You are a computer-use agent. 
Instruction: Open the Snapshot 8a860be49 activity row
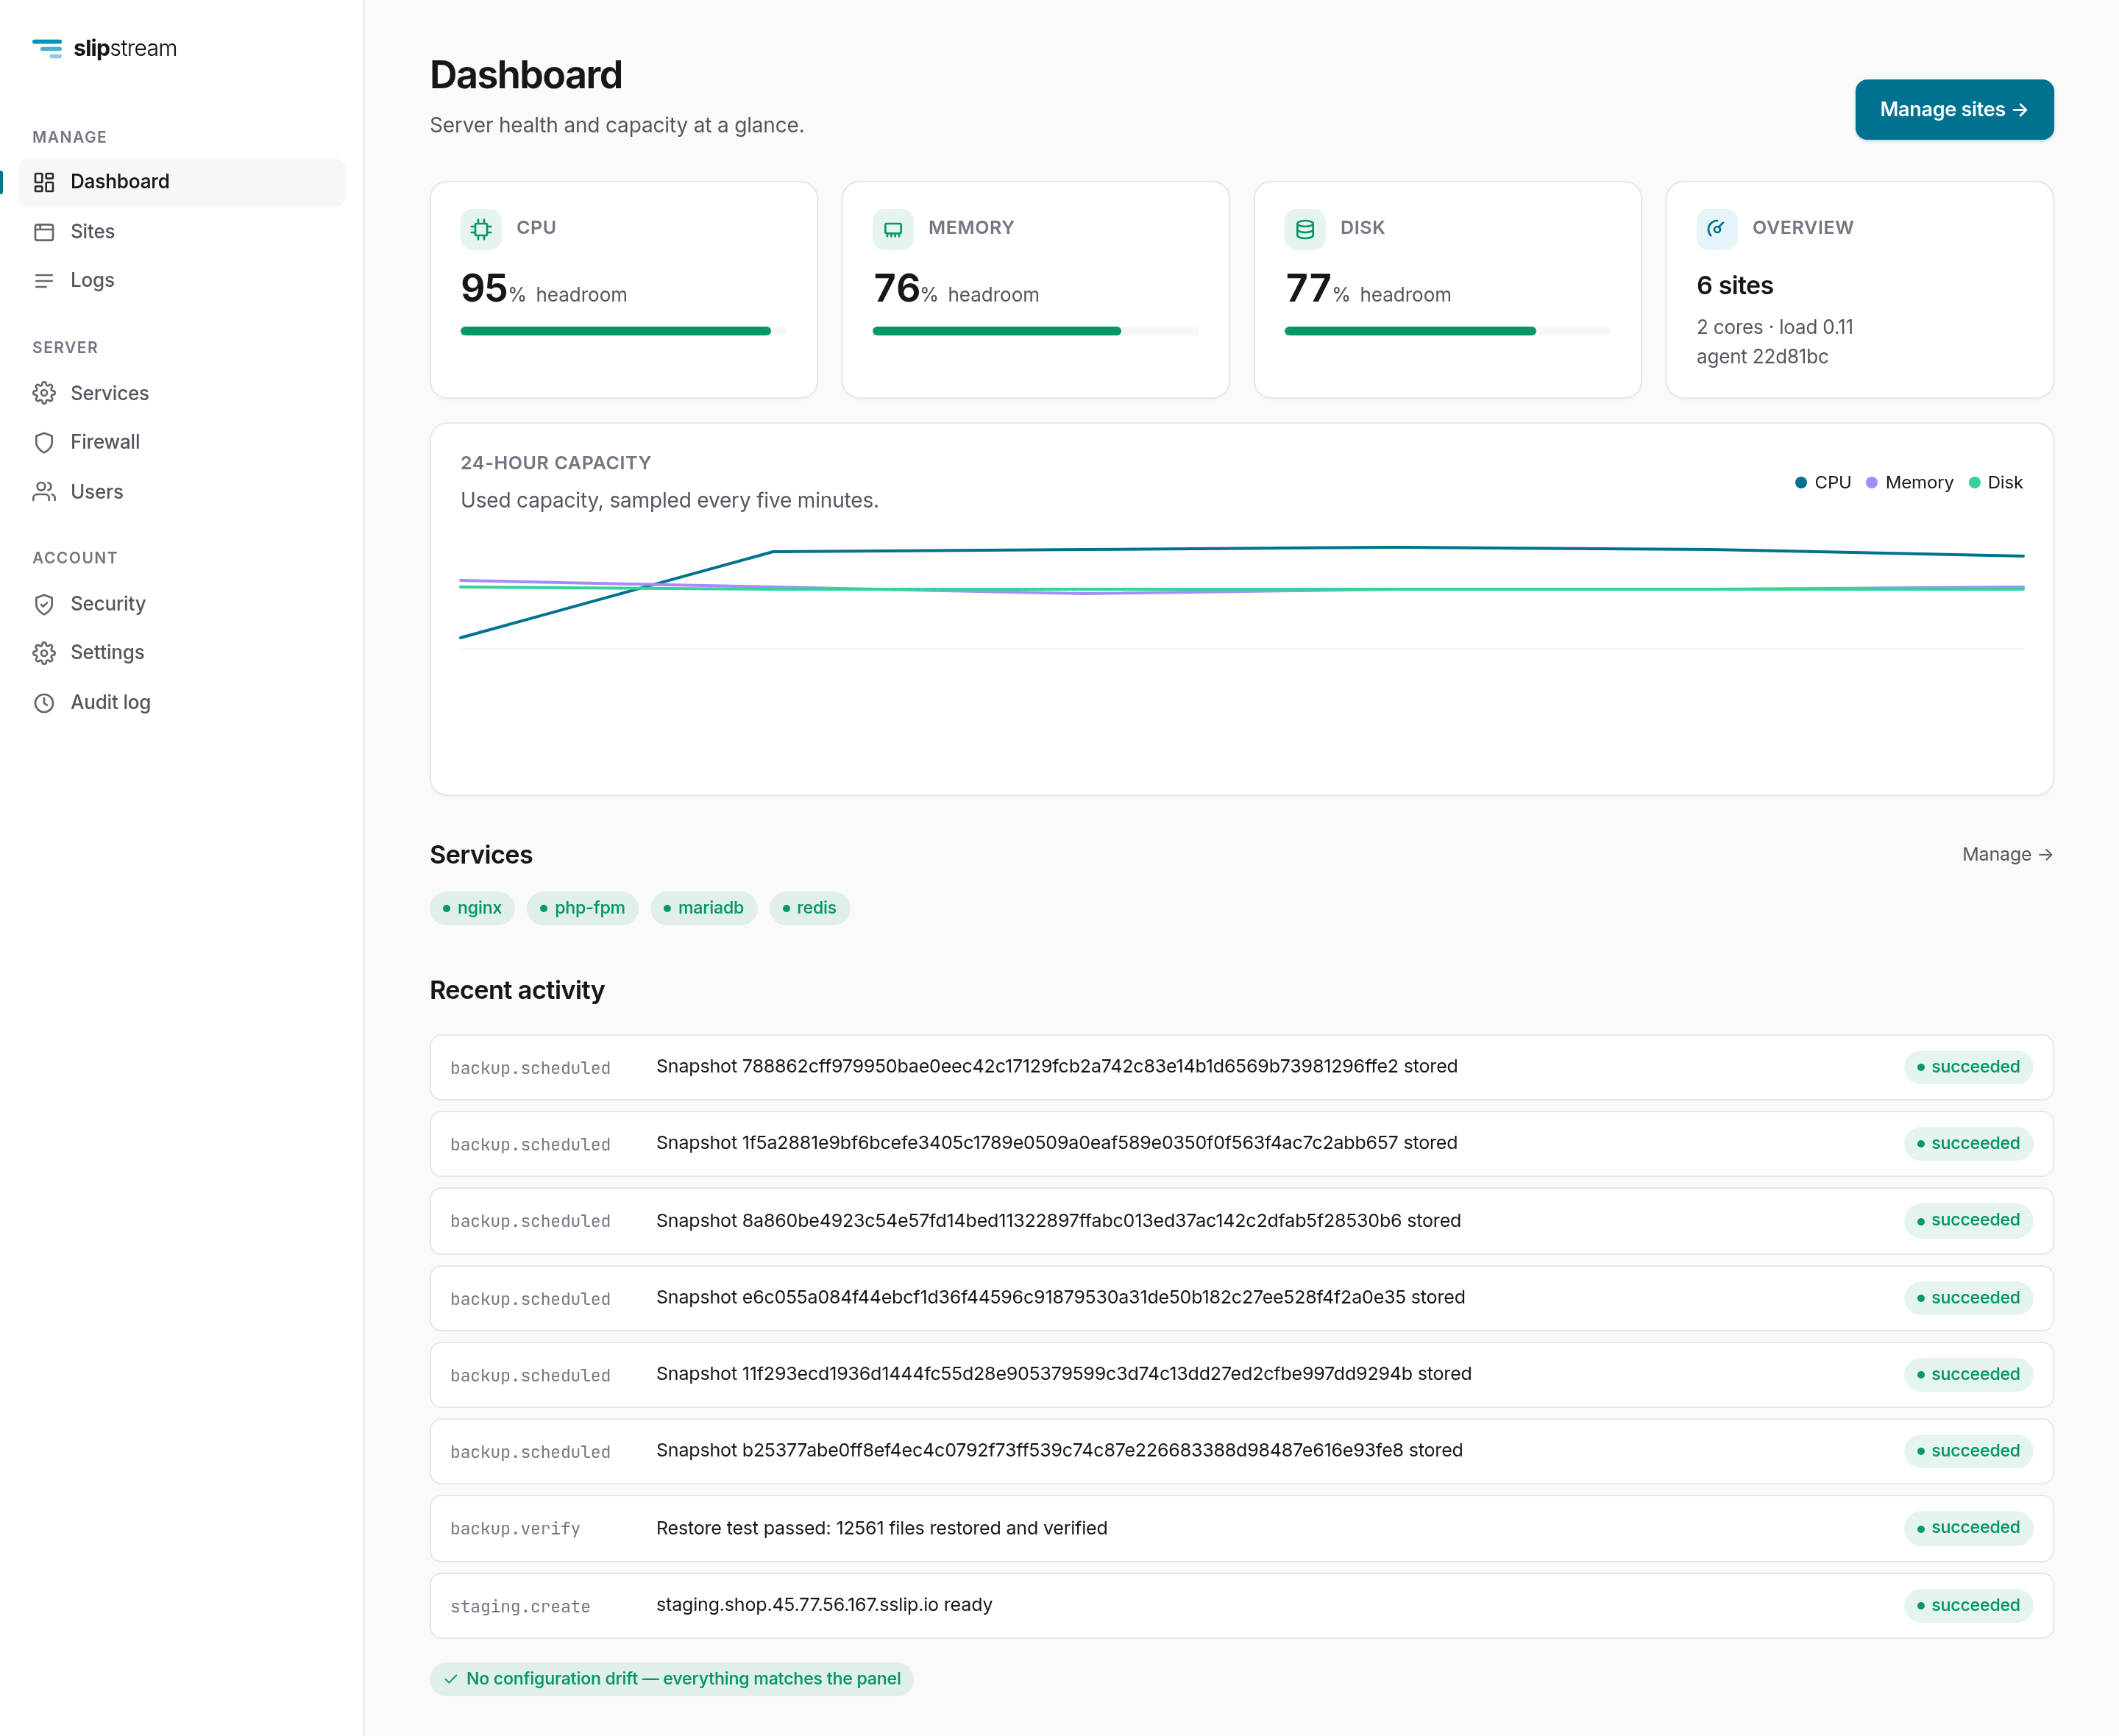1242,1221
